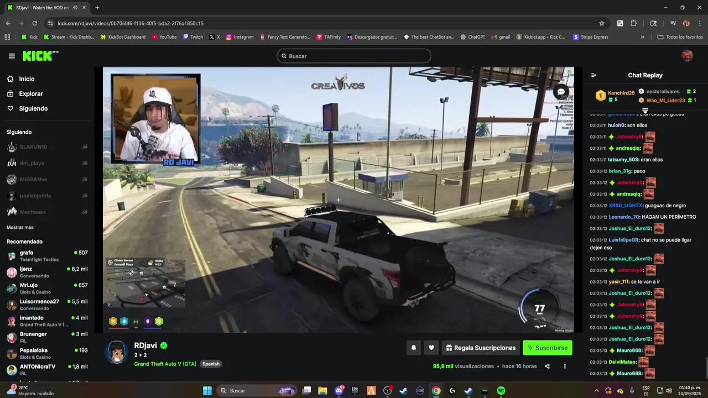Open YouTube bookmark
The image size is (708, 398).
[x=164, y=37]
